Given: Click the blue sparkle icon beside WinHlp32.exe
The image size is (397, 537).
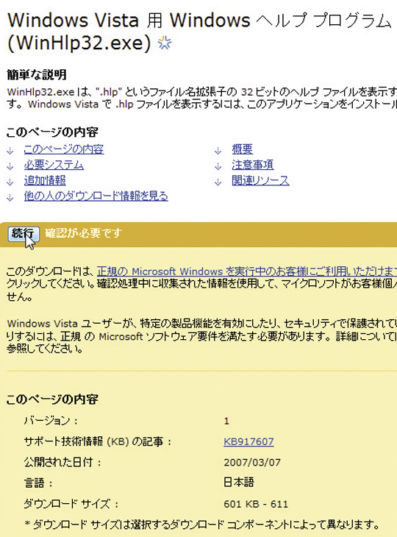Looking at the screenshot, I should pos(165,43).
